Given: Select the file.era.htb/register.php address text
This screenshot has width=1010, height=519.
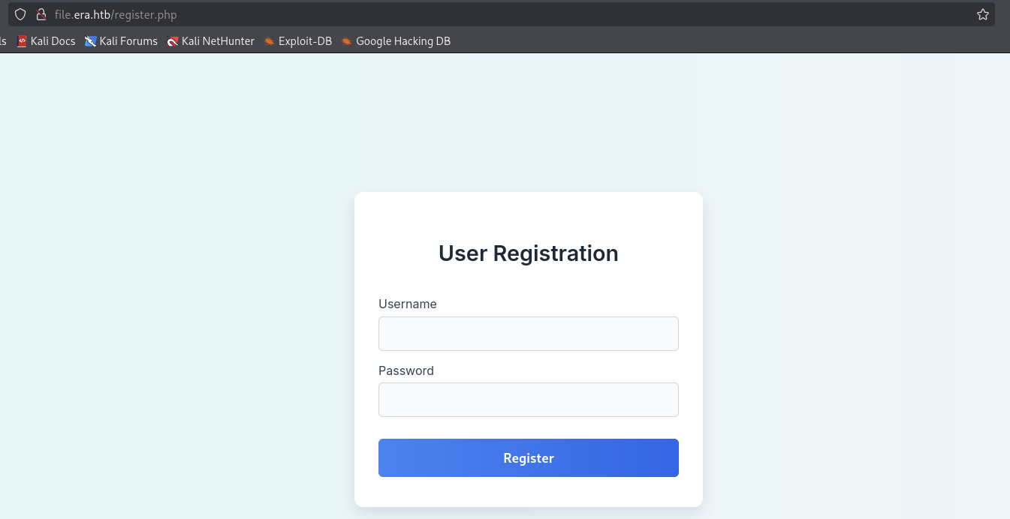Looking at the screenshot, I should pyautogui.click(x=116, y=14).
